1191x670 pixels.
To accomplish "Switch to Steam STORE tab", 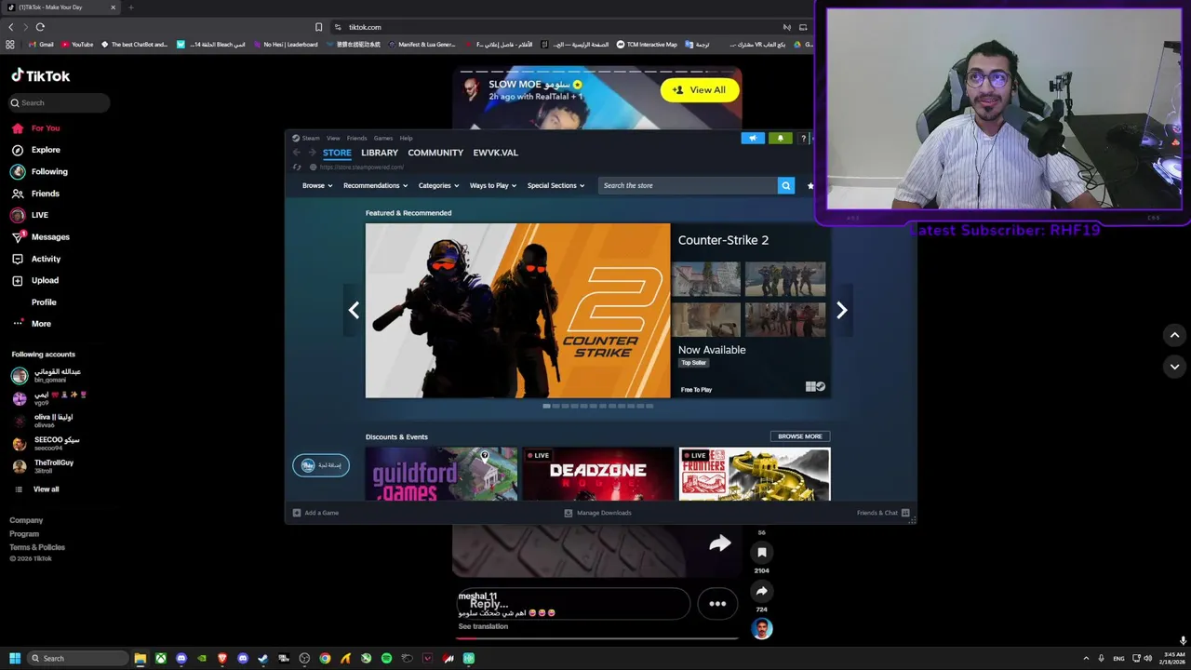I will [337, 153].
